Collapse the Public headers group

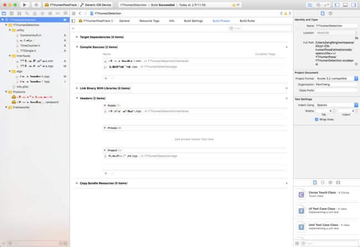pos(105,106)
